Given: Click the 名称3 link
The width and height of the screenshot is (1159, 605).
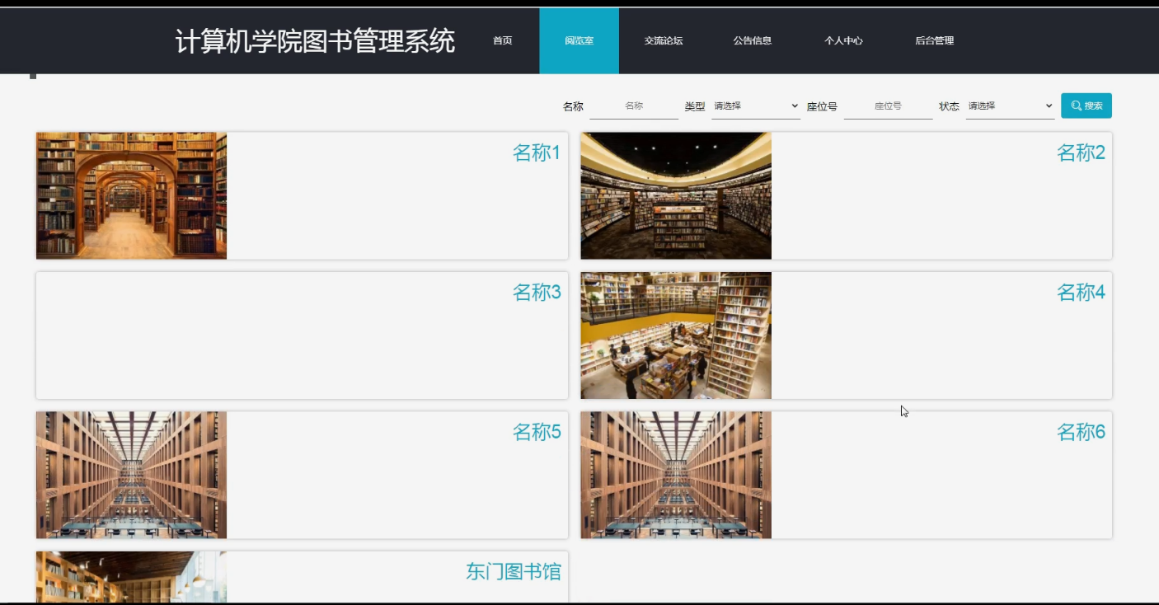Looking at the screenshot, I should (536, 293).
